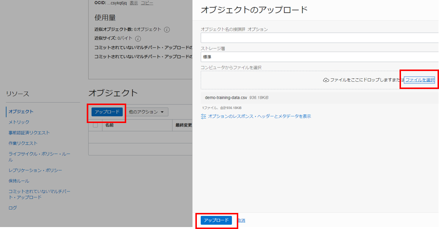Open the 他のアクション dropdown
Viewport: 439px width, 229px height.
(x=147, y=112)
